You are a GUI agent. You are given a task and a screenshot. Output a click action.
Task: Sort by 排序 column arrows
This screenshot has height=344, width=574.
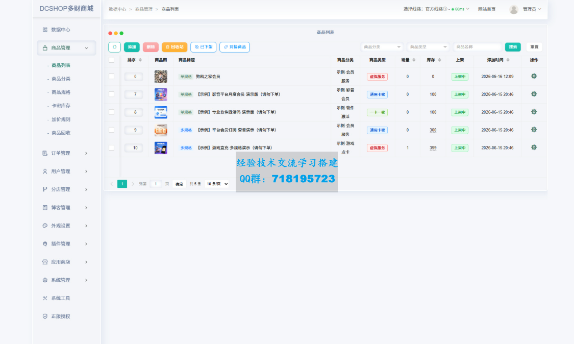pos(140,60)
